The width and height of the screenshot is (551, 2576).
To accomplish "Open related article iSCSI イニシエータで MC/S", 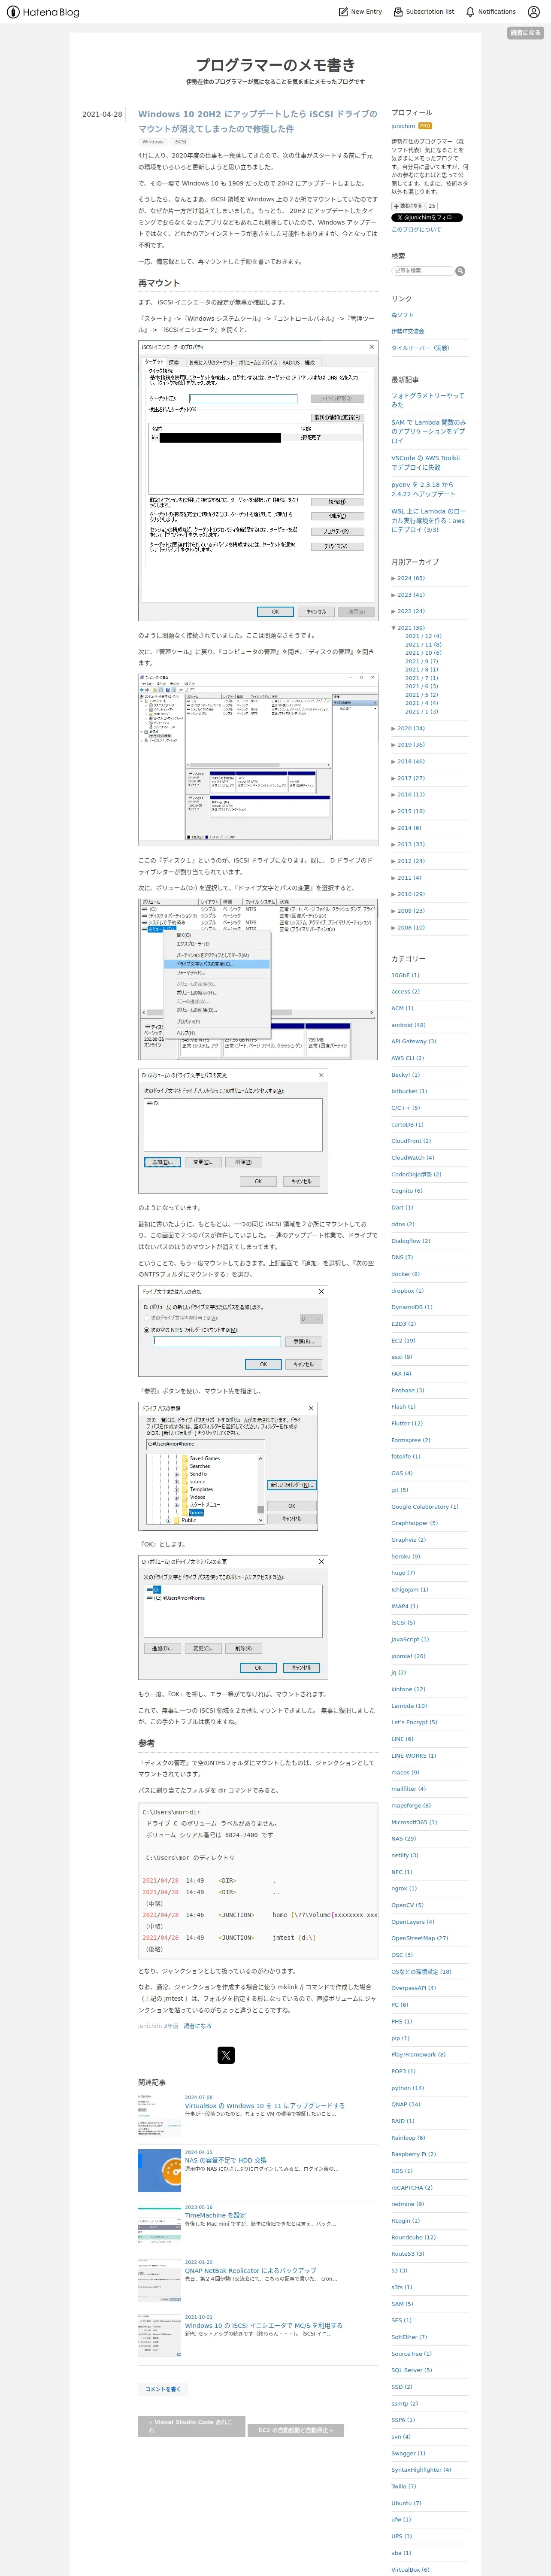I will 263,2326.
